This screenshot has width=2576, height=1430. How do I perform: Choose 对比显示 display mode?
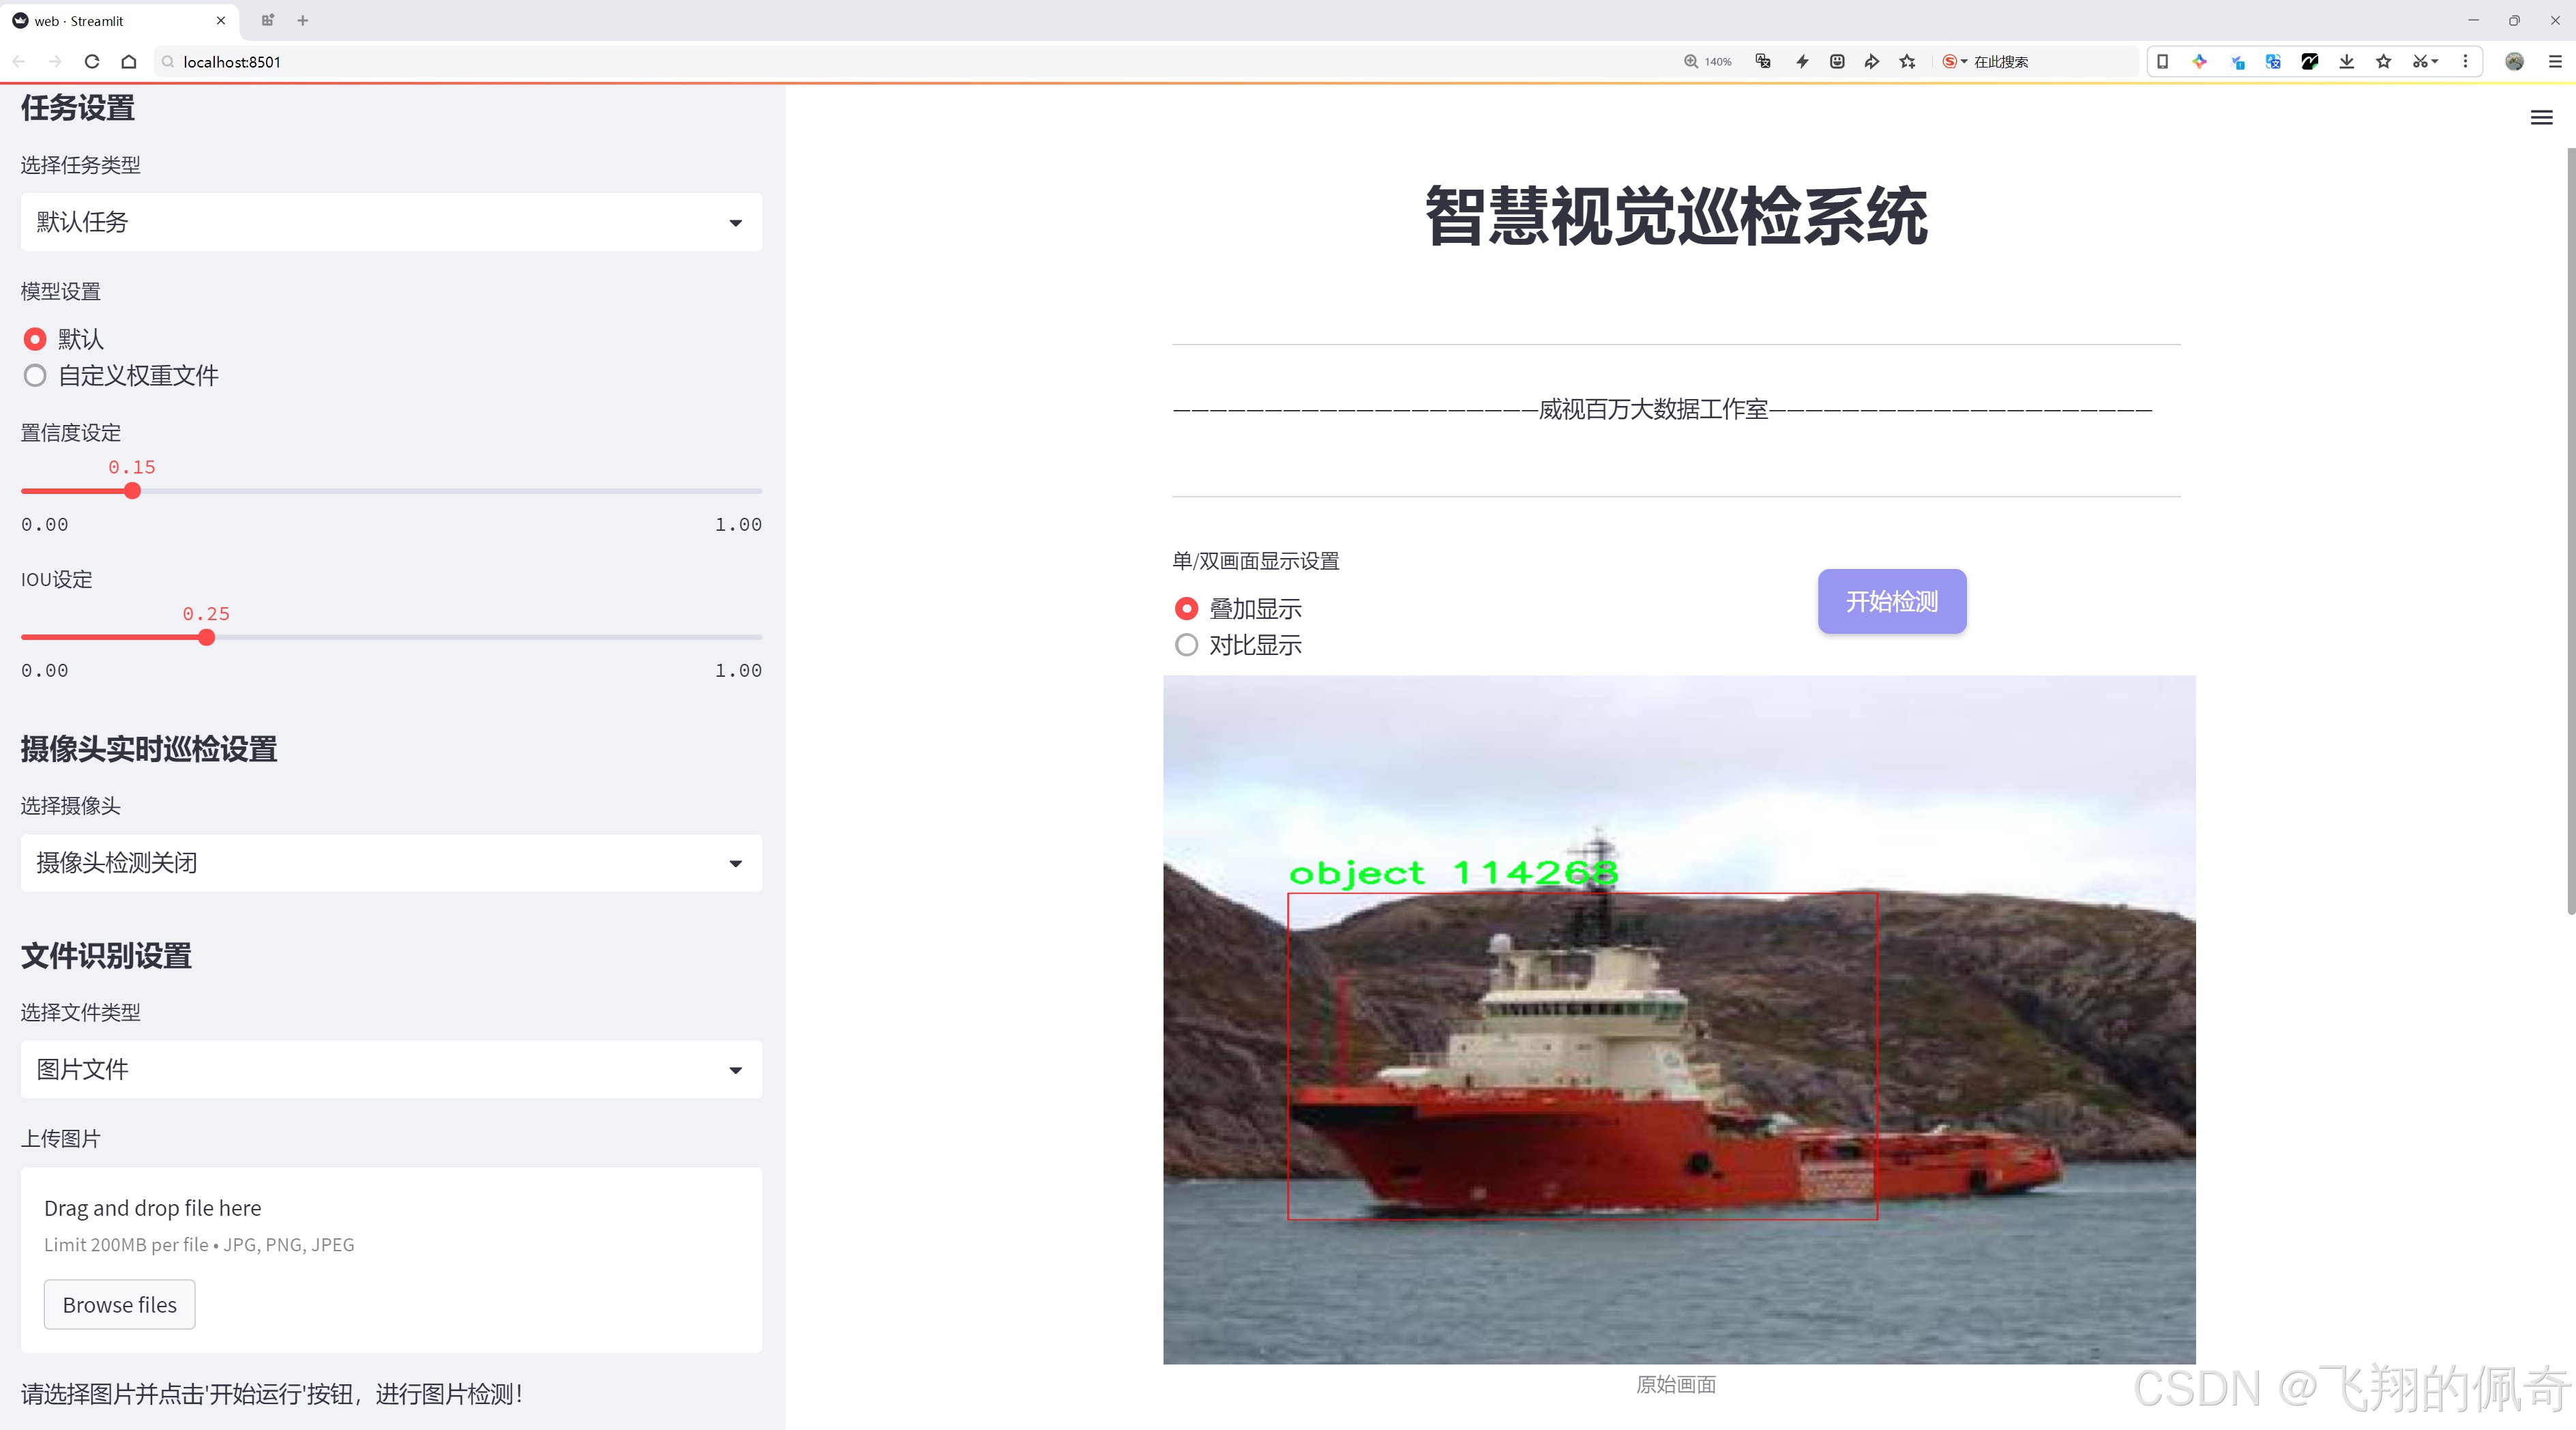point(1186,645)
